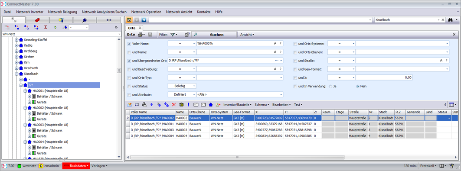Open the Ansicht dropdown
Screen dimensions: 461x171
coord(247,35)
